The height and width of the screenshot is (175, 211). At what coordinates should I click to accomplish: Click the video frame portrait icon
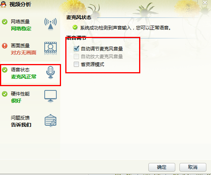coord(51,48)
